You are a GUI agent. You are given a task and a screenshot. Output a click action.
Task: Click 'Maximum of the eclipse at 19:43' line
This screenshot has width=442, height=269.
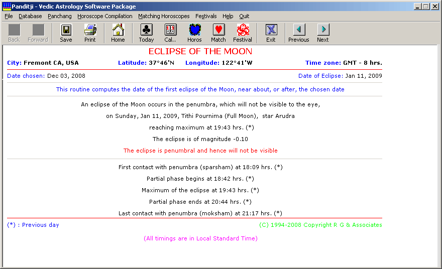click(x=200, y=190)
